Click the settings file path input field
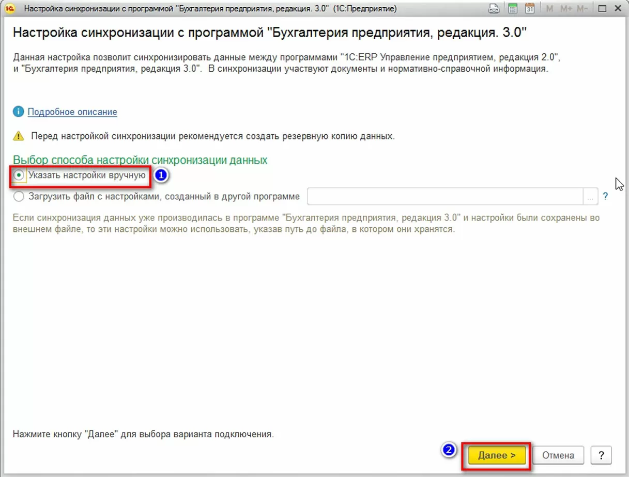Image resolution: width=629 pixels, height=477 pixels. (x=445, y=197)
